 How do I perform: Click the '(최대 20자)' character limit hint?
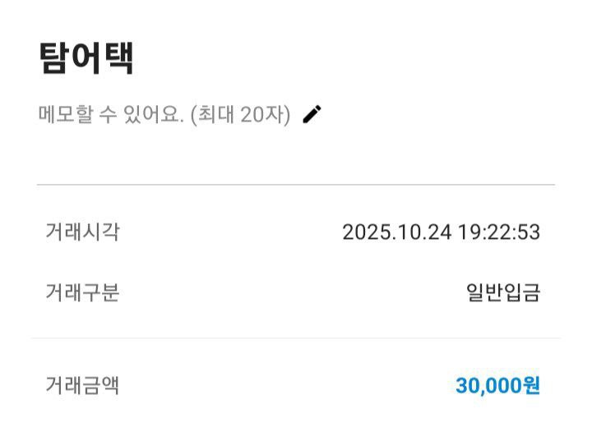point(240,116)
